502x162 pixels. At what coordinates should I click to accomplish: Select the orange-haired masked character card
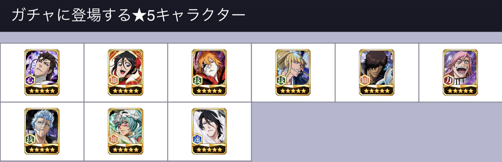(209, 72)
